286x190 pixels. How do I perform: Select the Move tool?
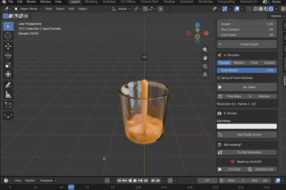point(8,46)
